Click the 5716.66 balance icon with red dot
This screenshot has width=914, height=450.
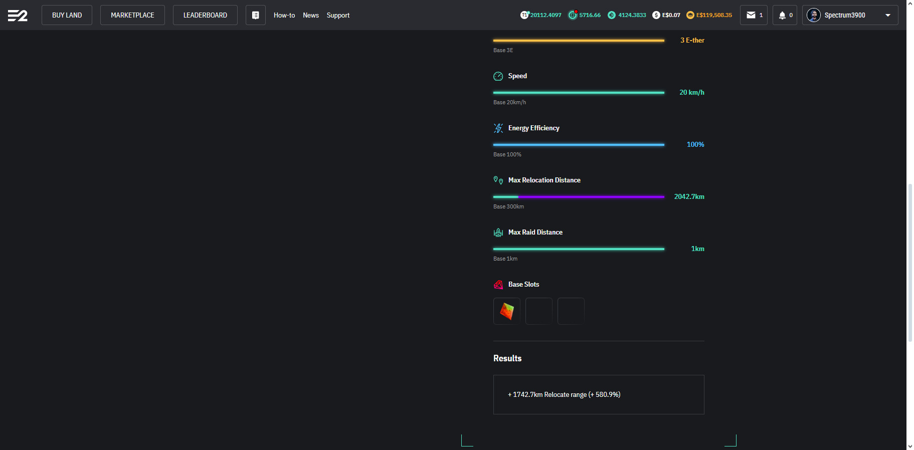pos(573,15)
